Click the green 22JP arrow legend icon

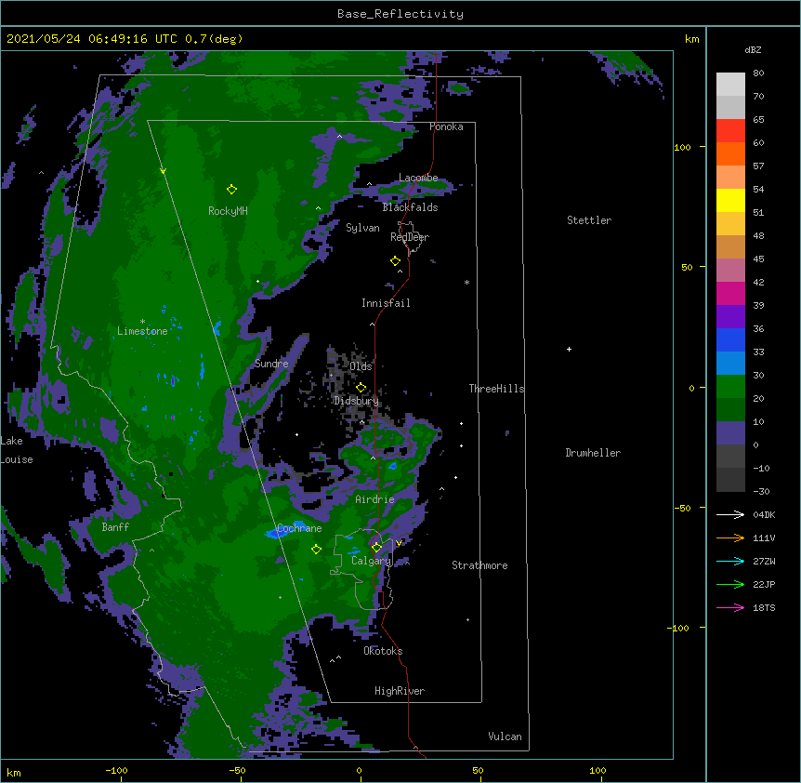coord(730,584)
